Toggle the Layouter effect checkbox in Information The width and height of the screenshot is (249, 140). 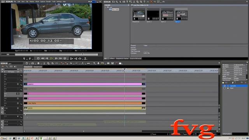click(224, 86)
